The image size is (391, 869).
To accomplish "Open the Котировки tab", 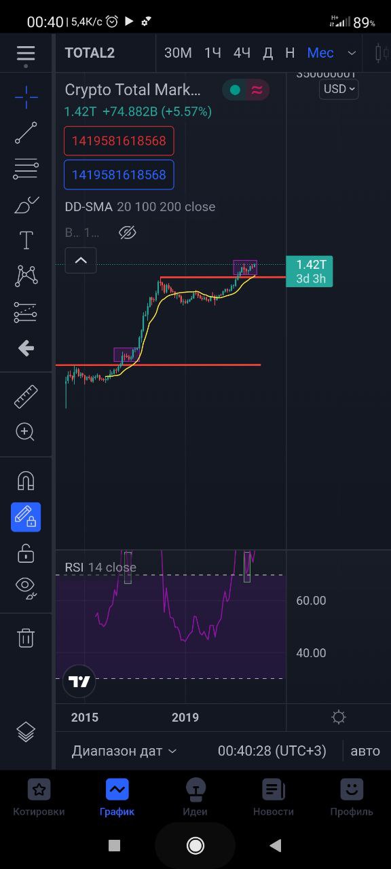I will coord(39,798).
